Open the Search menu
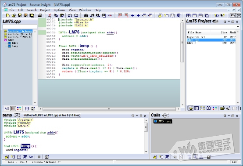Screen dimensions: 243x166 point(32,10)
